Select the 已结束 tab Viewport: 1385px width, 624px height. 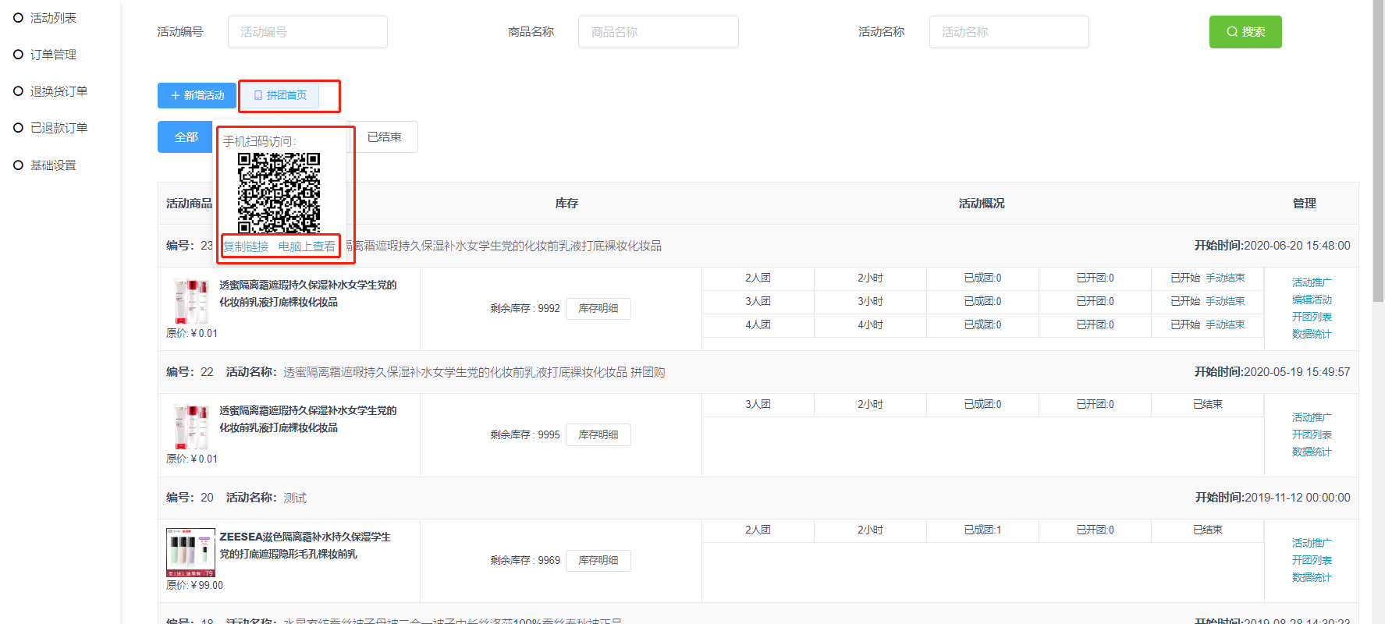385,137
